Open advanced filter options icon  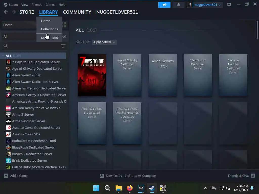(63, 46)
